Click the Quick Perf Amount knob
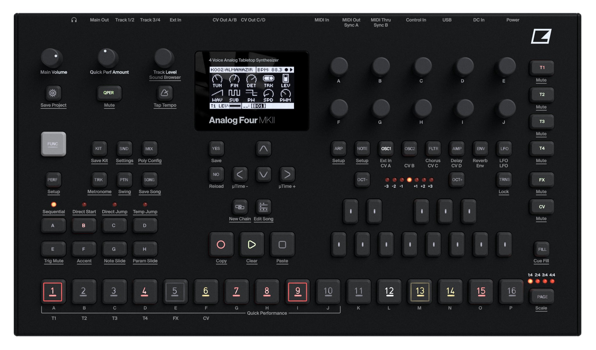Screen dimensions: 596x350 click(x=107, y=58)
